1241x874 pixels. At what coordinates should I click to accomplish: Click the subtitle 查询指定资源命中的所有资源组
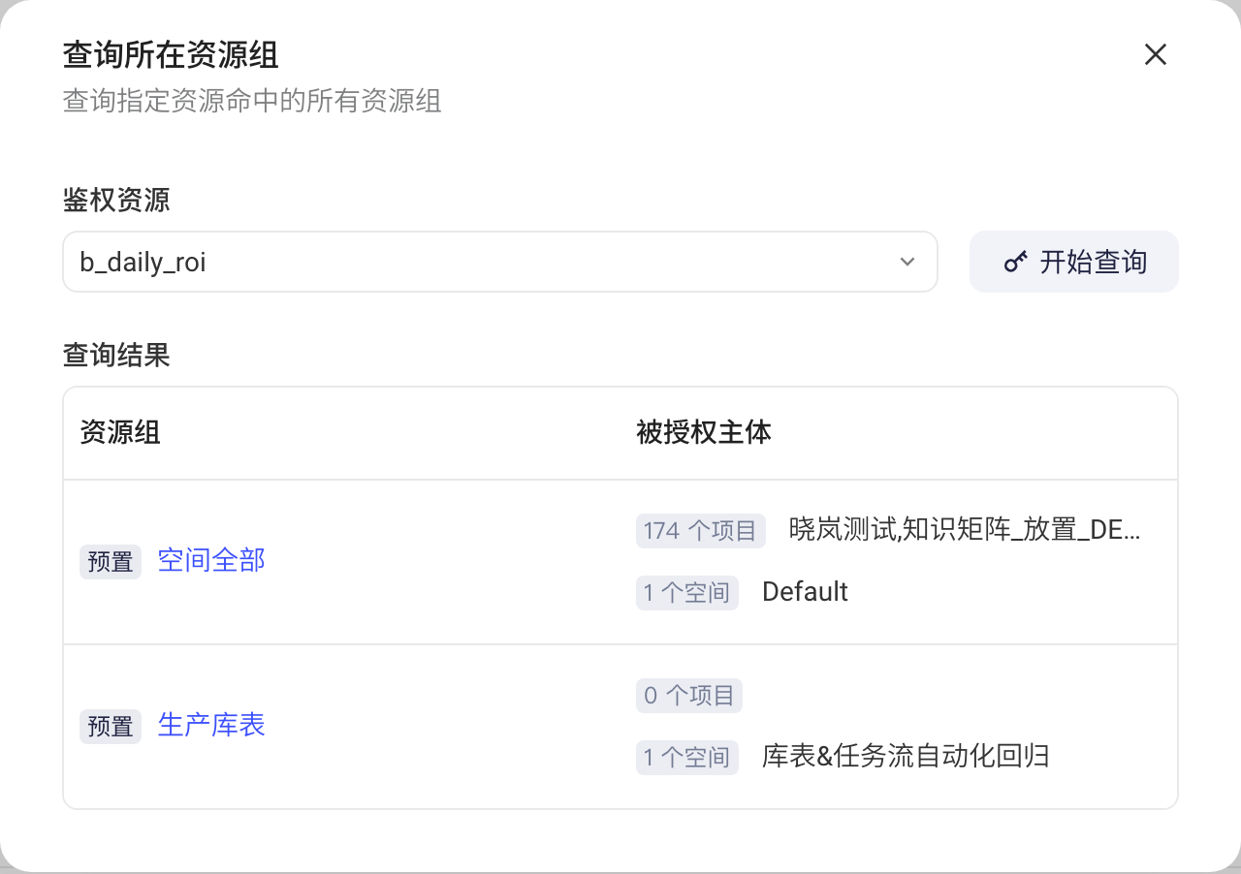(252, 101)
